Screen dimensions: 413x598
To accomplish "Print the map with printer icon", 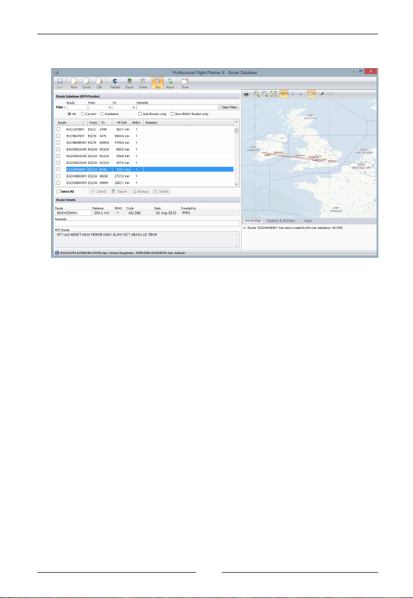I will coord(246,94).
